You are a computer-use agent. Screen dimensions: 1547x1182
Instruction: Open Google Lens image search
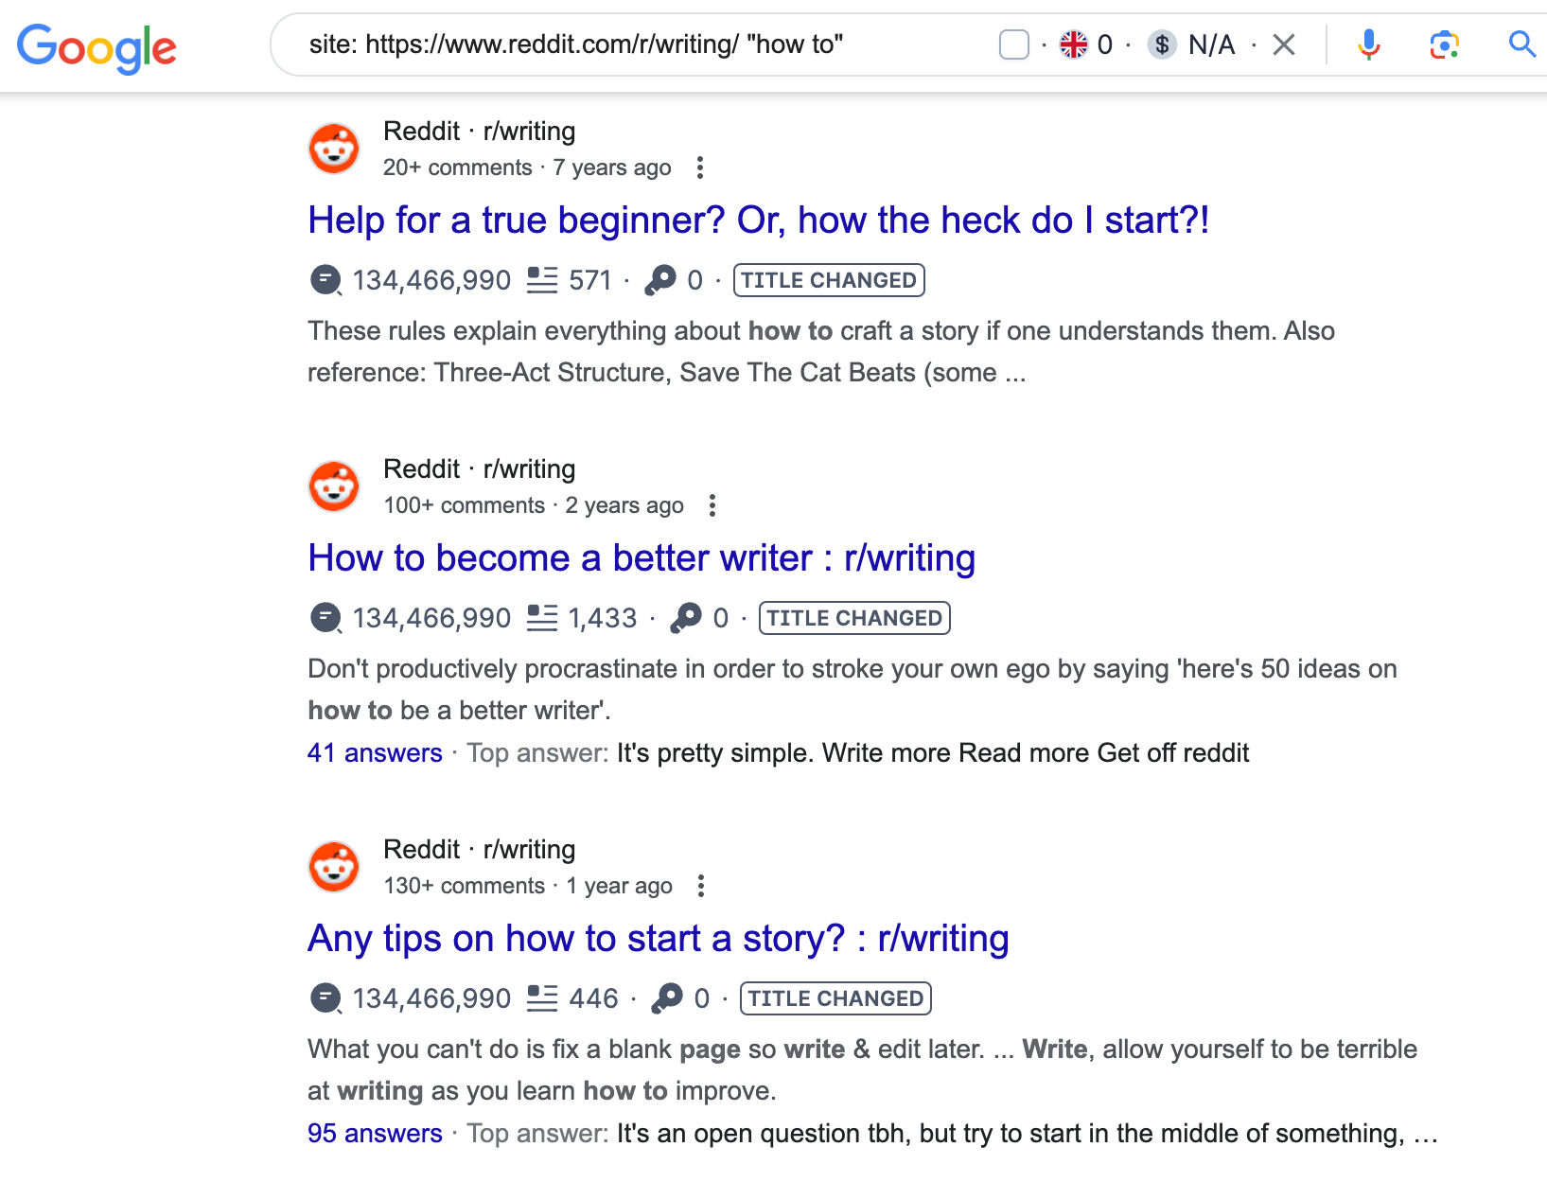[1444, 44]
